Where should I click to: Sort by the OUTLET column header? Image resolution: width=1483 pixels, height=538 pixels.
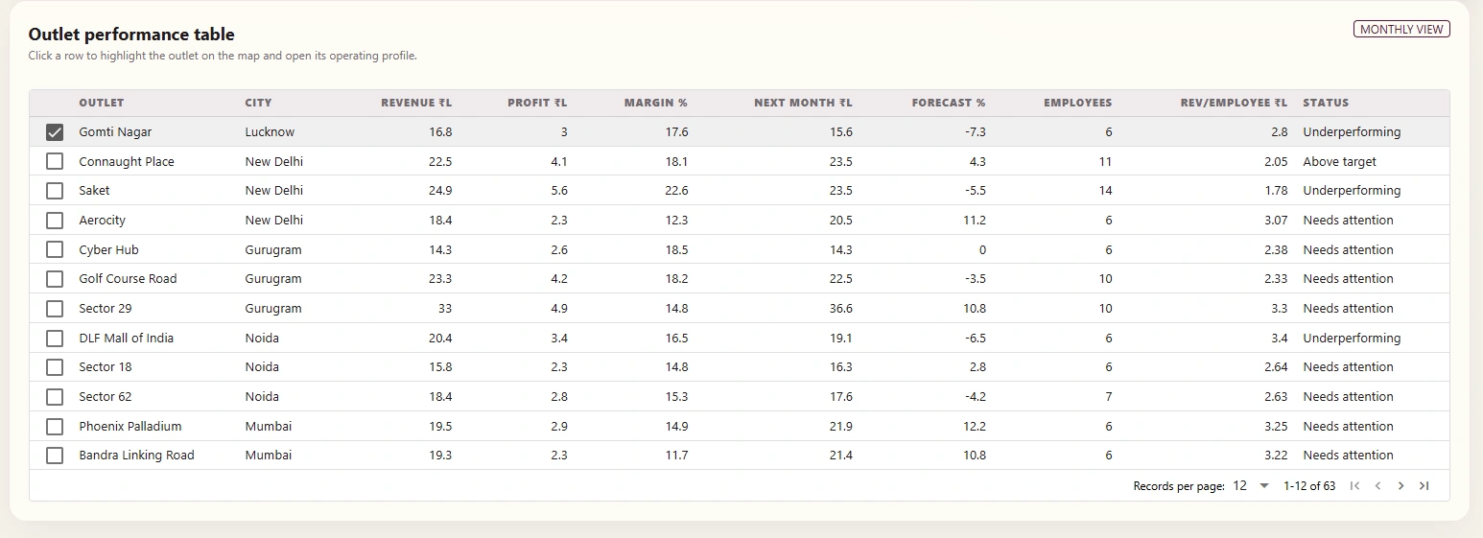(102, 103)
